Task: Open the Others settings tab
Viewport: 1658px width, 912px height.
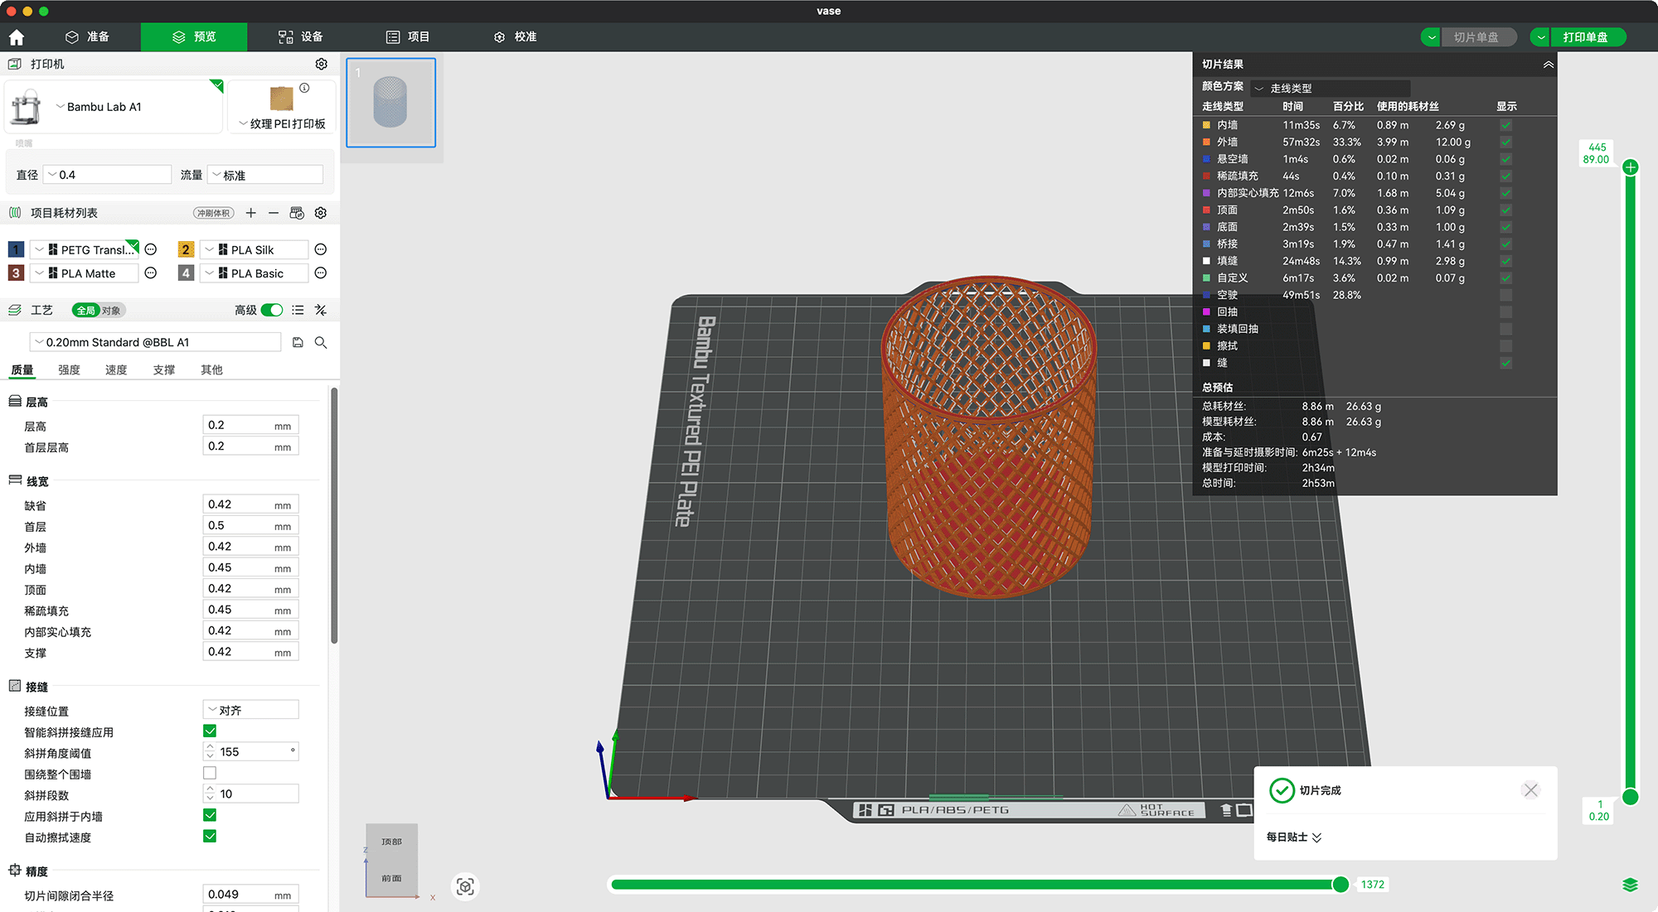Action: click(x=211, y=369)
